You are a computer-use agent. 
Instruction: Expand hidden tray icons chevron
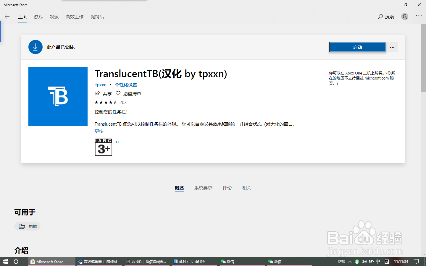(350, 262)
